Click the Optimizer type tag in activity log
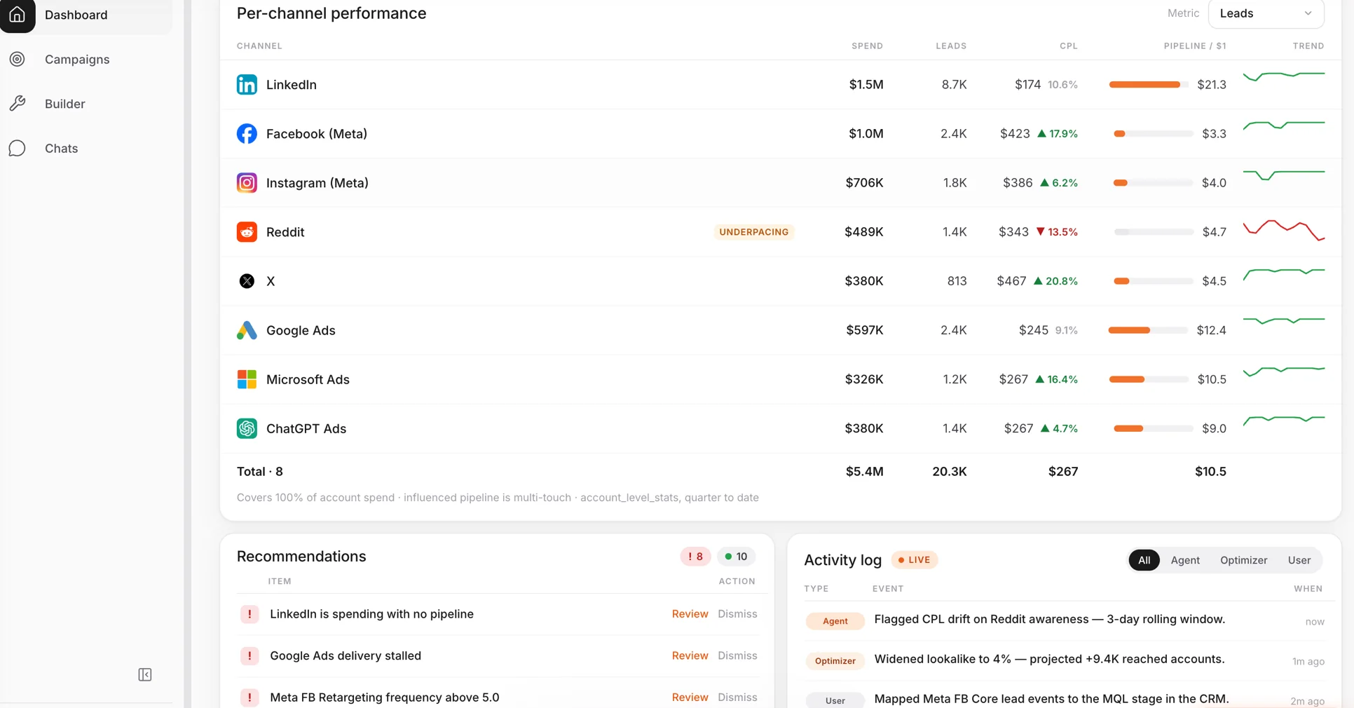This screenshot has width=1354, height=708. (835, 661)
